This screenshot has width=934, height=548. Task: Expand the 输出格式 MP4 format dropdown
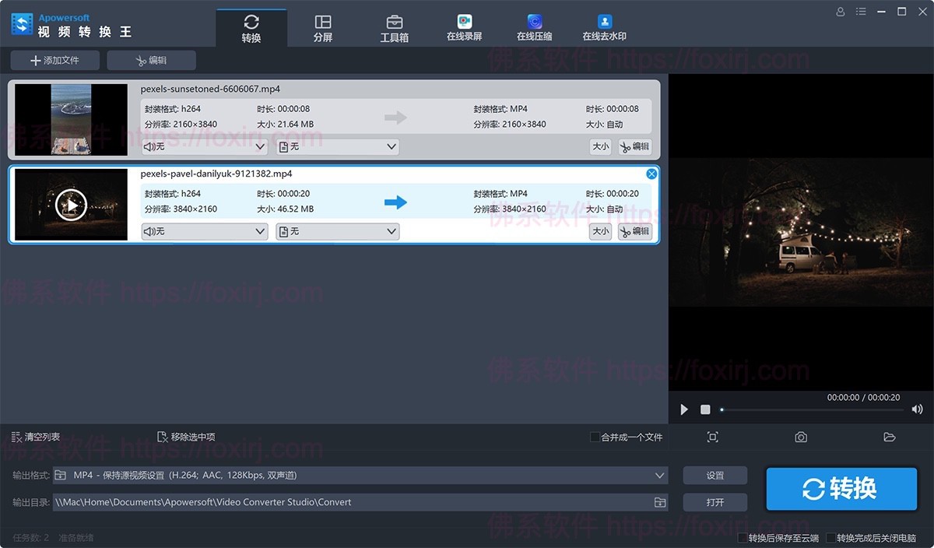click(x=660, y=475)
